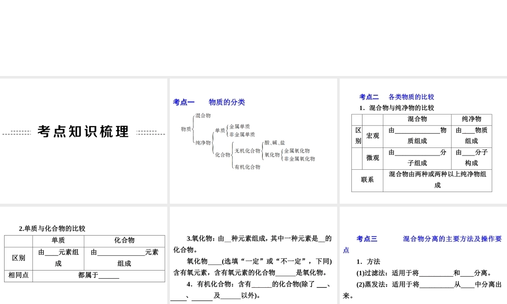Open the slide starting with 3.氧化物

coord(253,255)
